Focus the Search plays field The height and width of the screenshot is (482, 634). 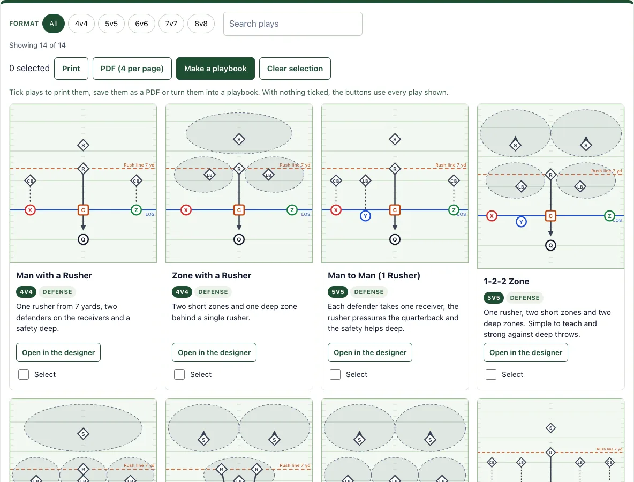click(x=293, y=24)
